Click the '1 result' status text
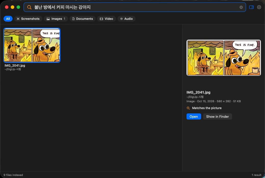This screenshot has height=178, width=265. (x=256, y=175)
